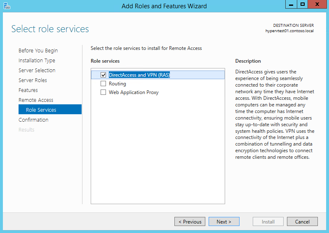
Task: Jump to the Features step
Action: click(x=28, y=90)
